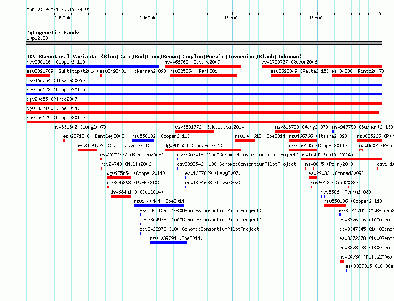
Task: Select the esv2492431 (McKernan2009) variant label
Action: pyautogui.click(x=133, y=71)
